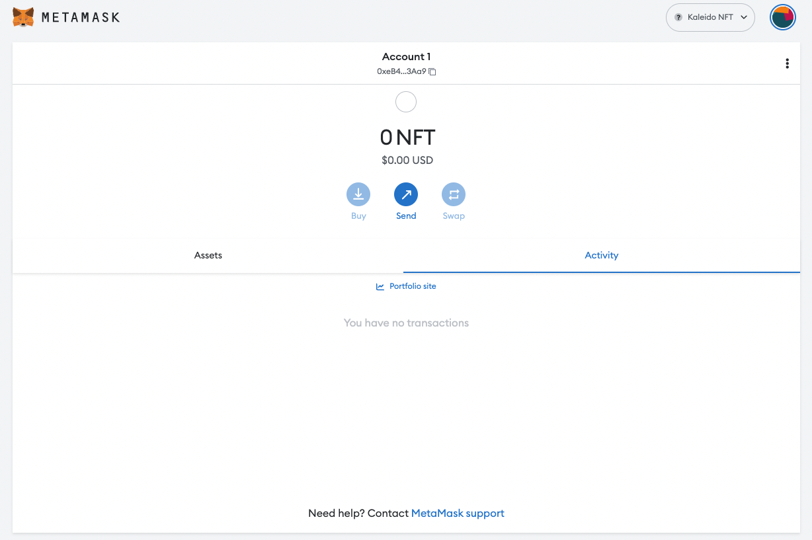Copy the account address using copy icon
This screenshot has height=540, width=812.
click(x=432, y=71)
